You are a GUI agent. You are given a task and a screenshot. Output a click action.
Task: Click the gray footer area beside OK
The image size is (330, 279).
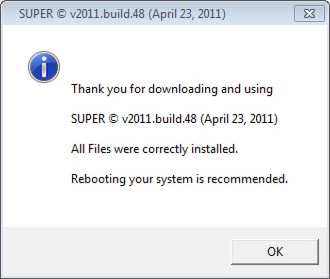[x=116, y=252]
